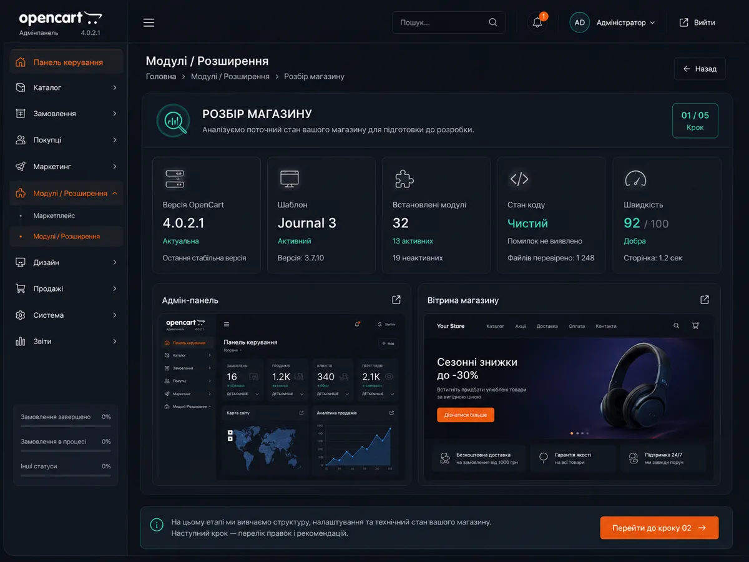Focus the Пошук search input field
The image size is (749, 562).
448,22
